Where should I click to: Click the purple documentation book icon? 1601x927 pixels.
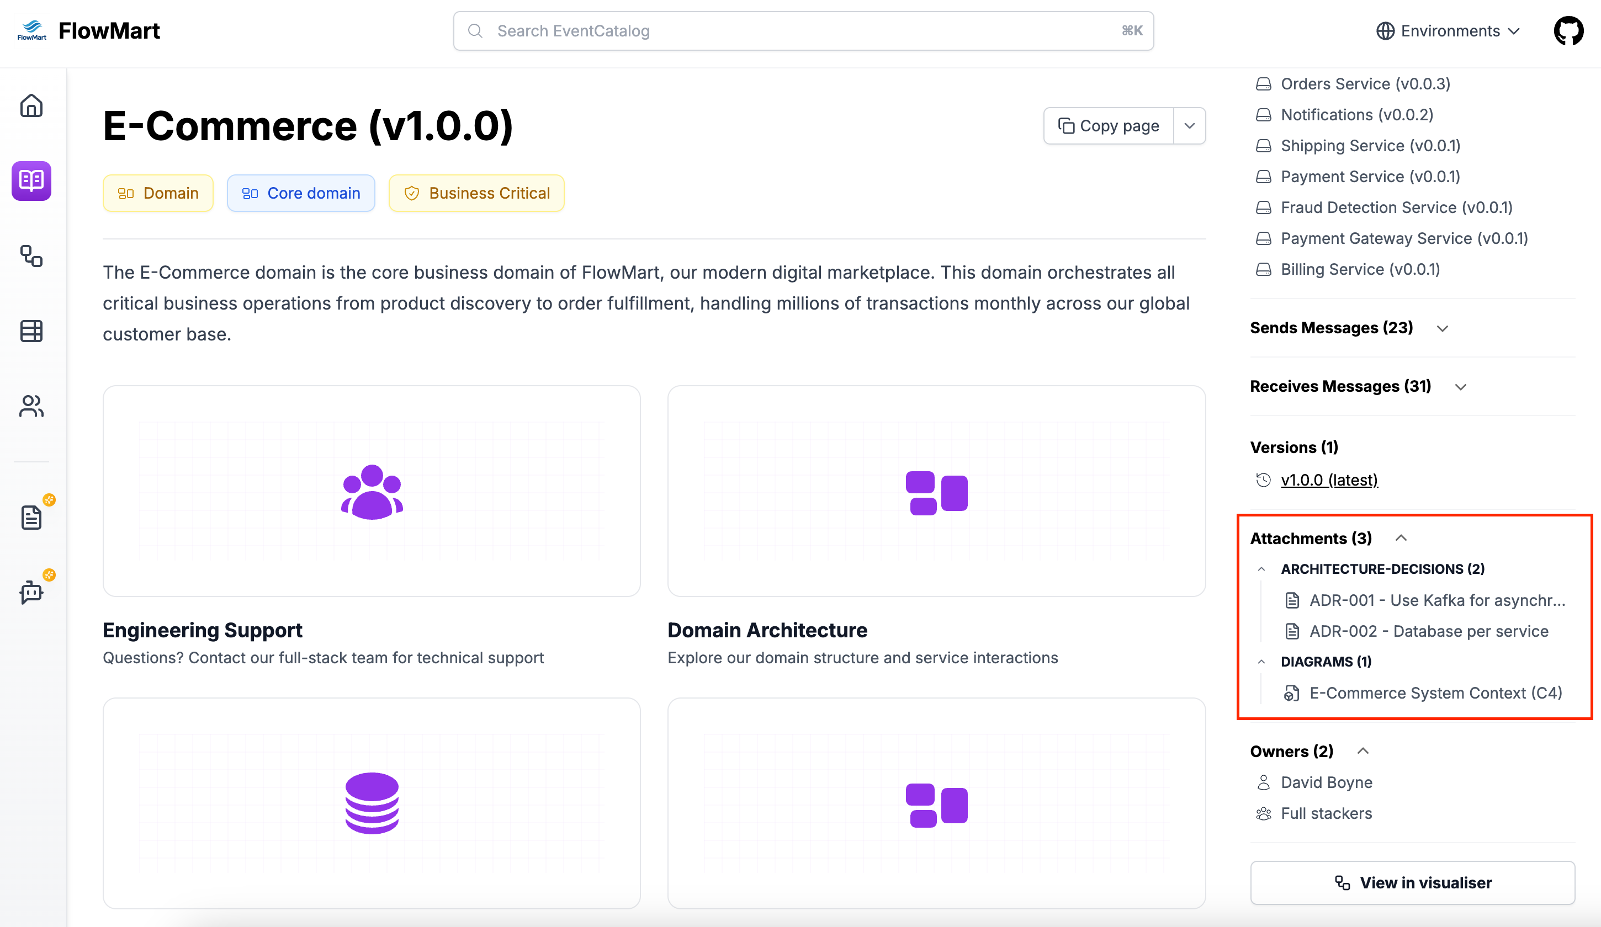point(31,180)
